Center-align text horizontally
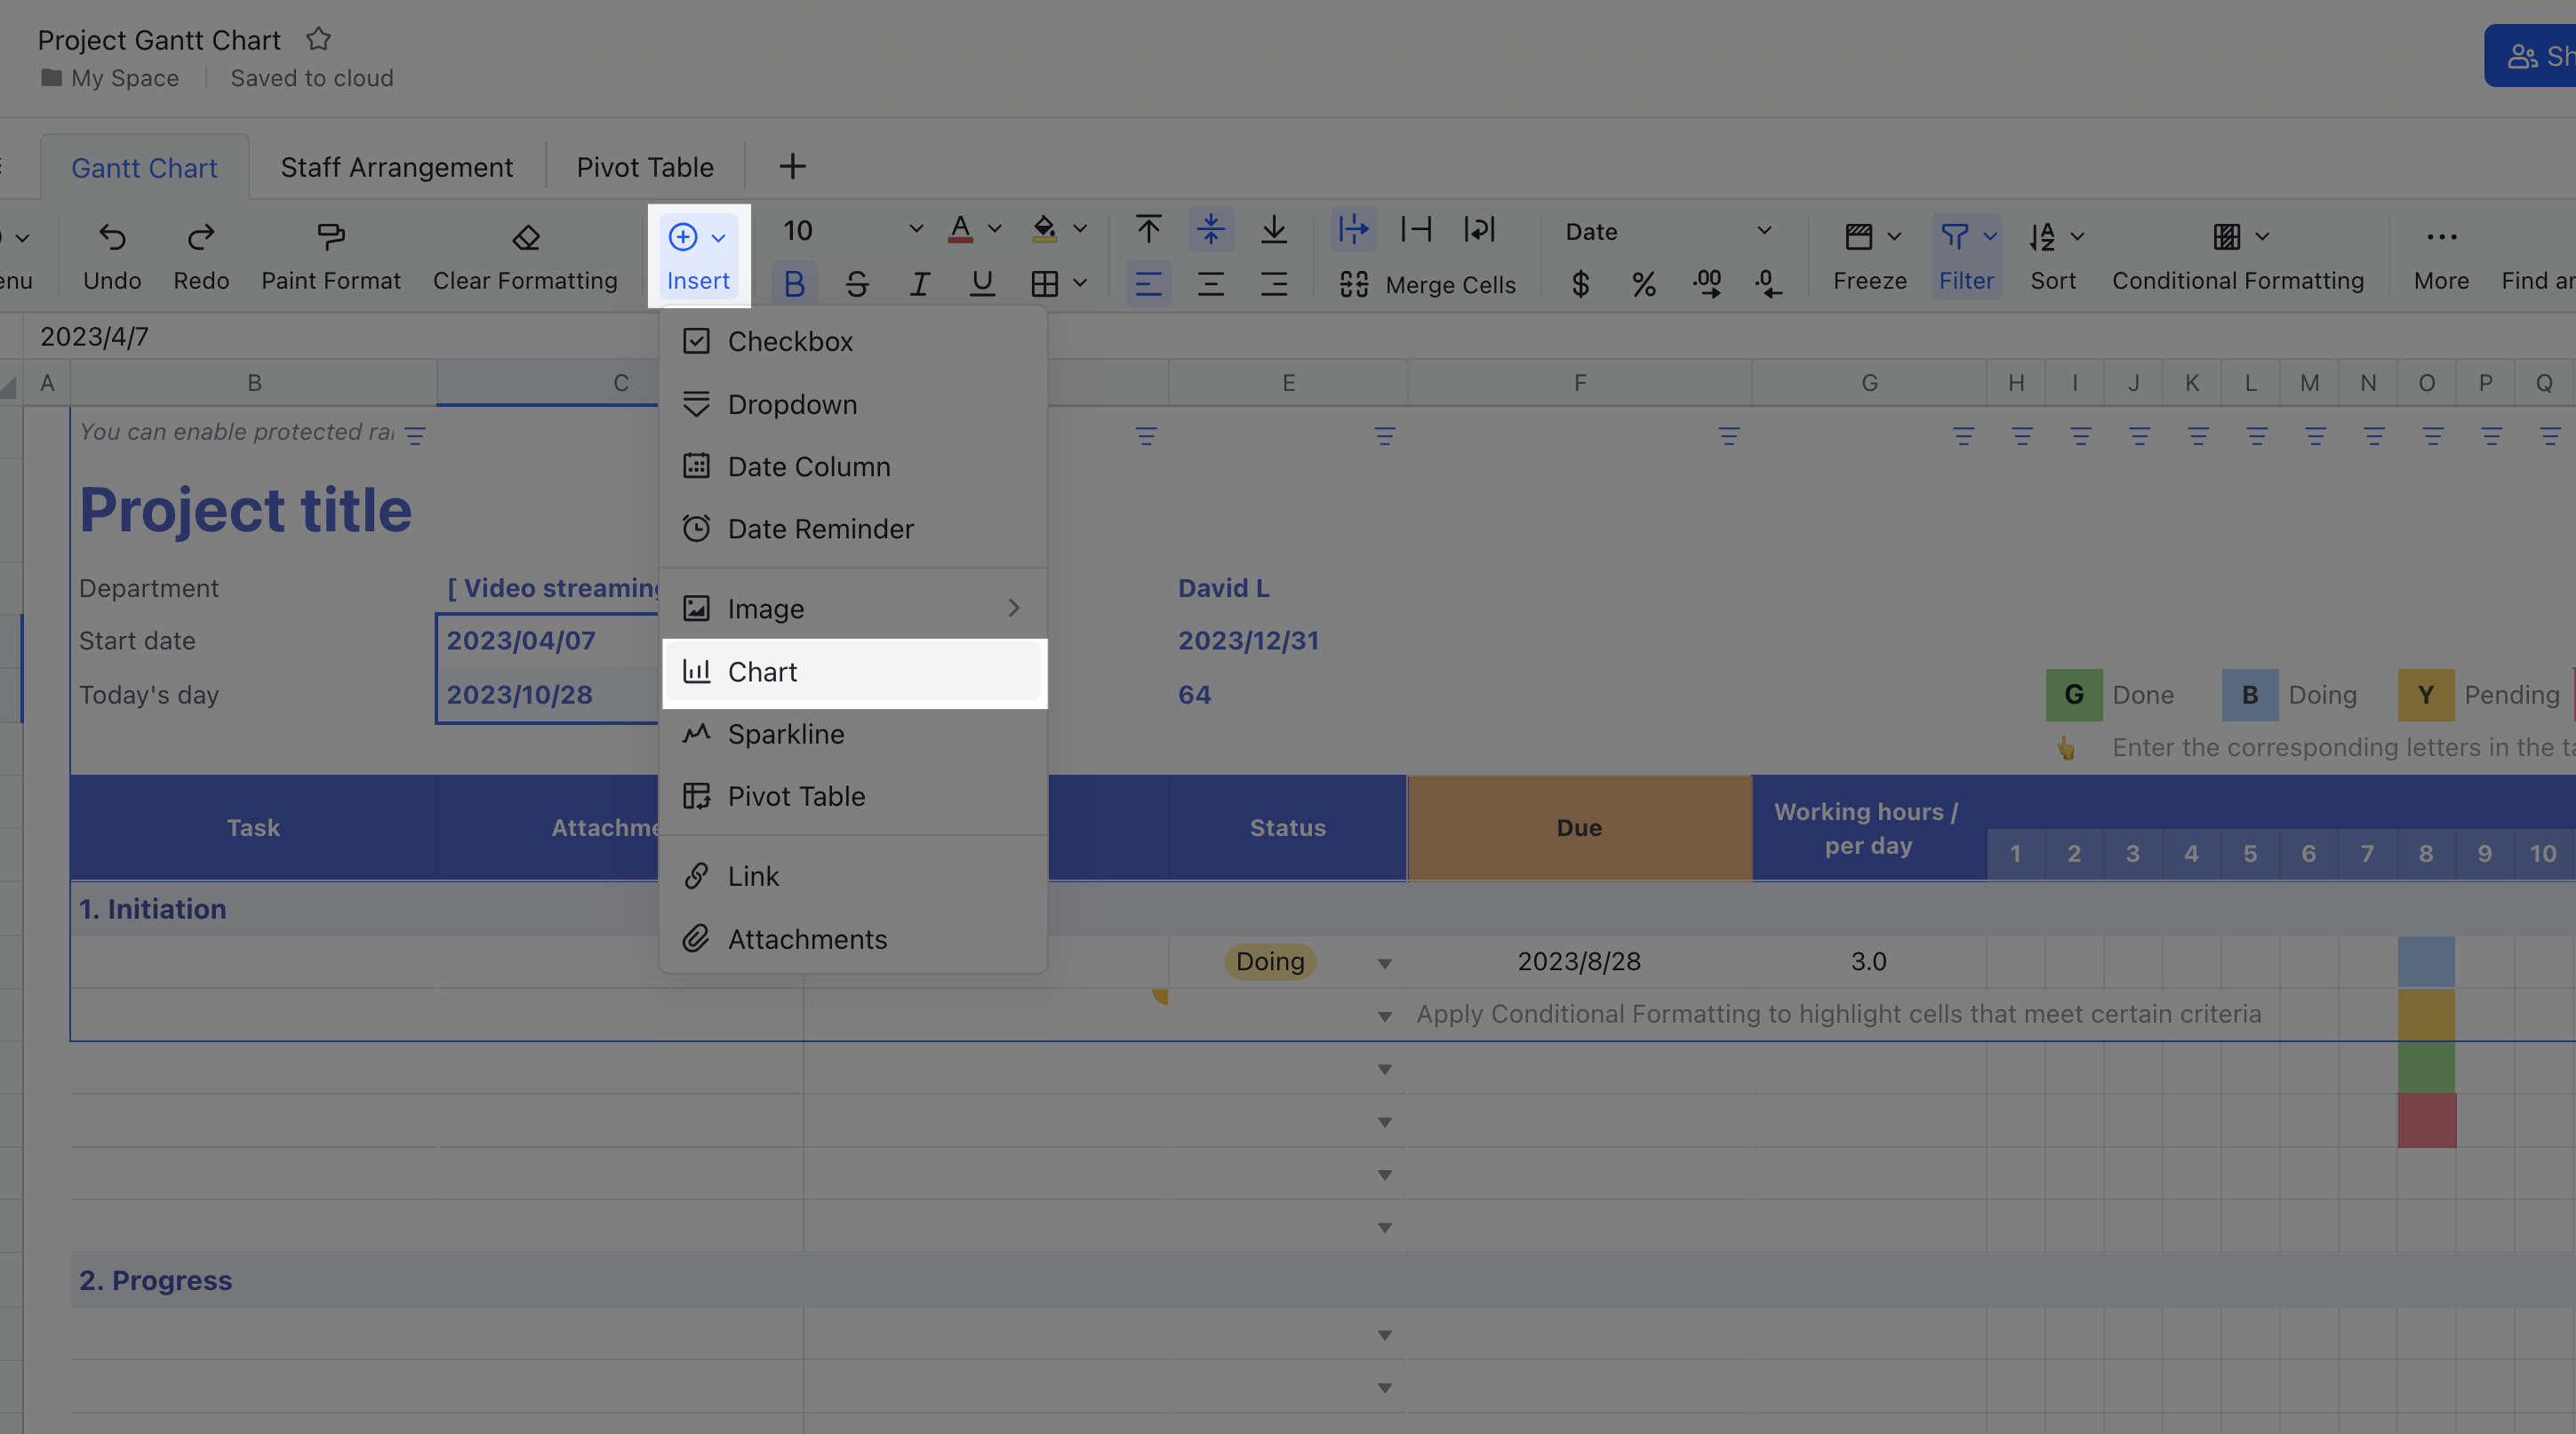The width and height of the screenshot is (2576, 1434). 1211,285
